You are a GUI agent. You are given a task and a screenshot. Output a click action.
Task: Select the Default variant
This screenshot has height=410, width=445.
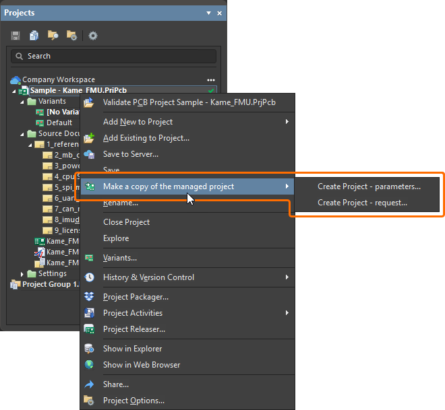[x=59, y=123]
